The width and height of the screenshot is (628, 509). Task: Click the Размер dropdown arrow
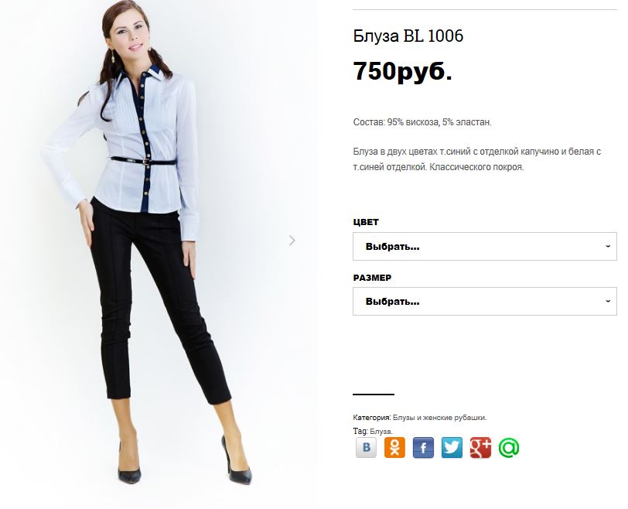click(608, 301)
